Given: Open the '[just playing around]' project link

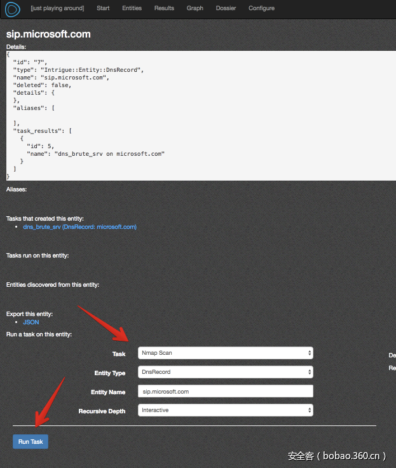Looking at the screenshot, I should pyautogui.click(x=57, y=8).
